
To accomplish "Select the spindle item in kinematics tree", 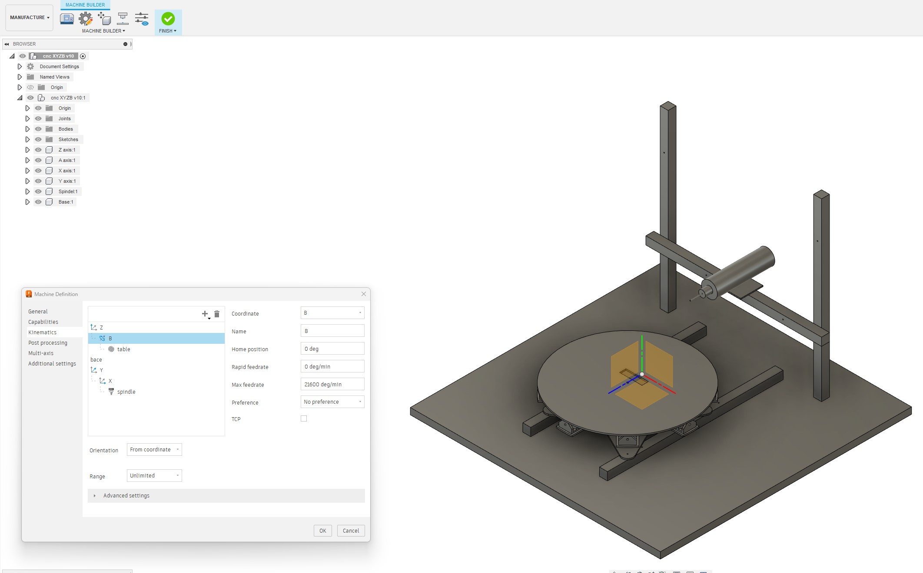I will click(156, 392).
